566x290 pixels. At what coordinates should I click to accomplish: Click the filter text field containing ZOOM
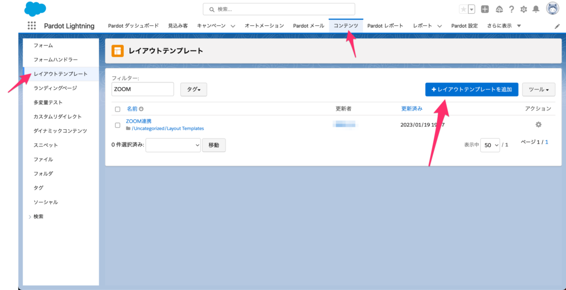[x=142, y=89]
